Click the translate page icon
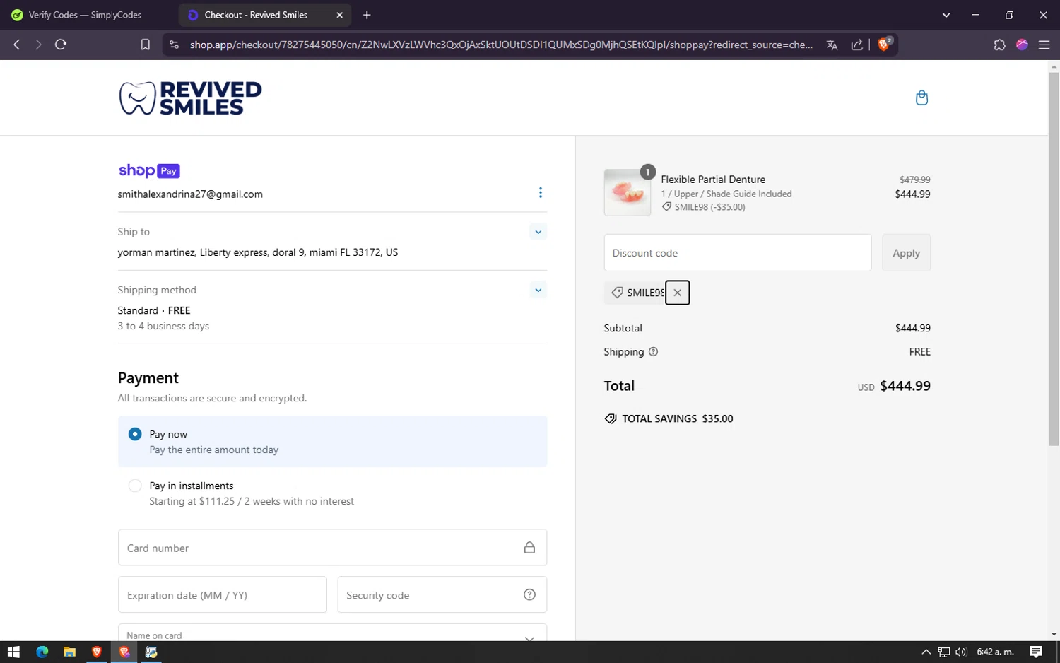1060x663 pixels. pyautogui.click(x=832, y=45)
